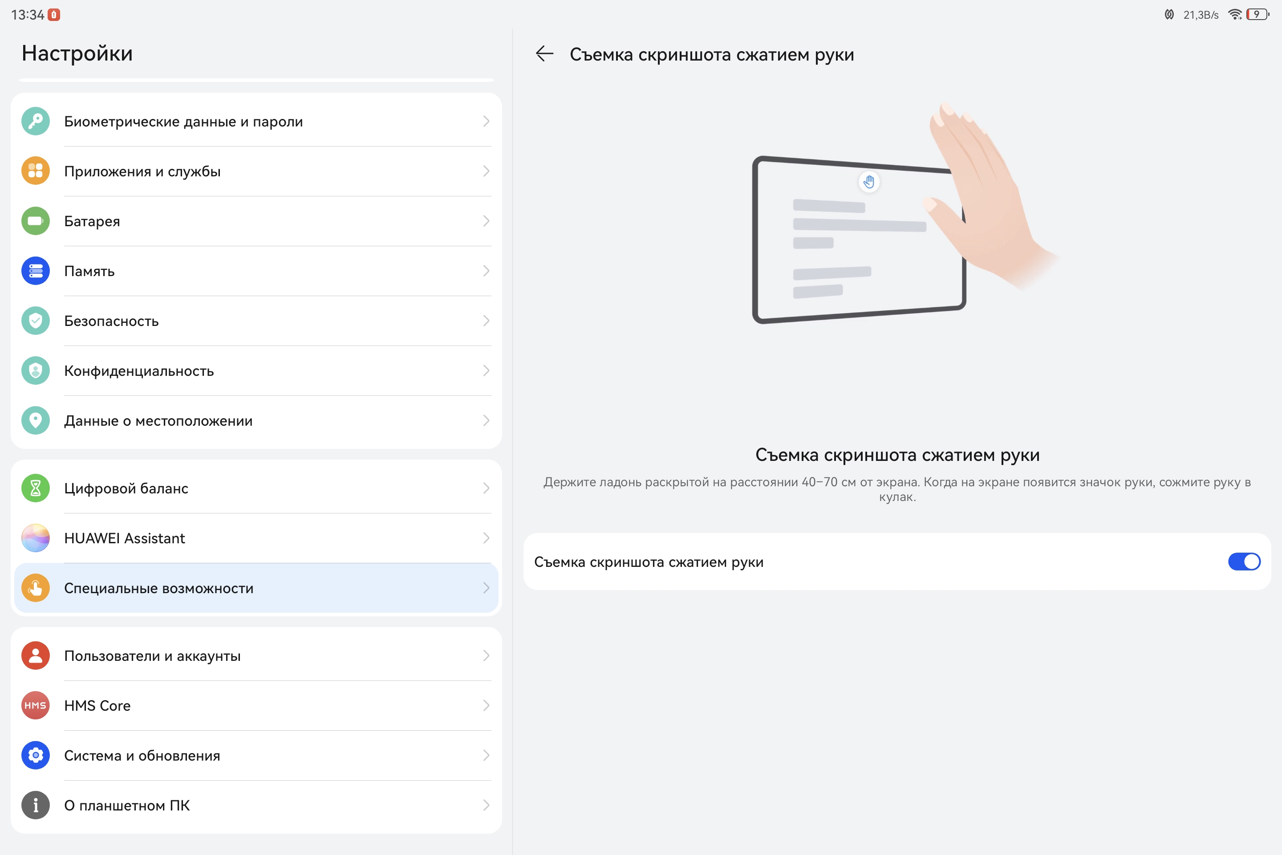
Task: Expand Конфиденциальность chevron arrow
Action: [x=486, y=371]
